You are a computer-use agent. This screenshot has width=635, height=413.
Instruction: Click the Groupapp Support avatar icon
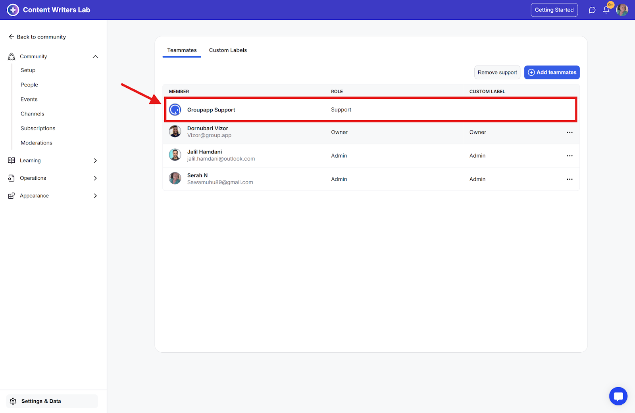[x=175, y=109]
